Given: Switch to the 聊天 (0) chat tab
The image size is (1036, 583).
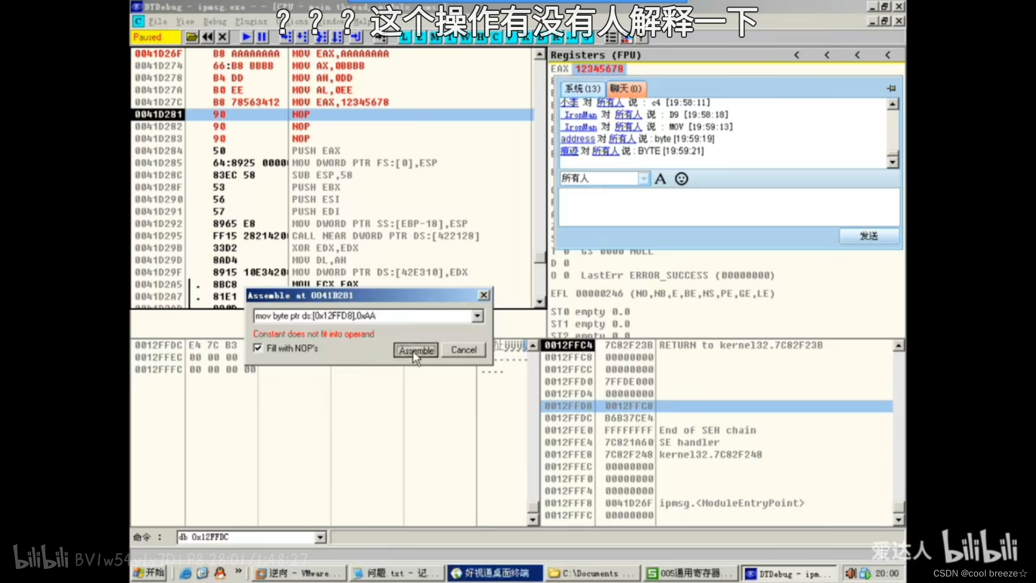Looking at the screenshot, I should coord(626,89).
